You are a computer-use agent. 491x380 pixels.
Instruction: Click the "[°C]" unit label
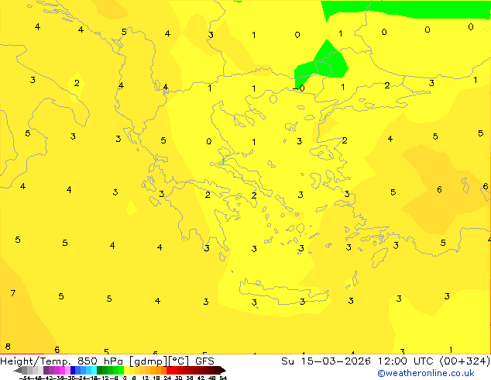point(178,361)
